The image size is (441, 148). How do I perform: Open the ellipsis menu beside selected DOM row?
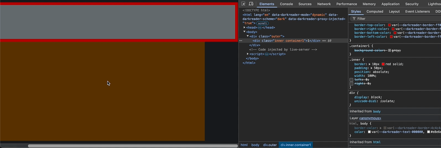coord(241,41)
